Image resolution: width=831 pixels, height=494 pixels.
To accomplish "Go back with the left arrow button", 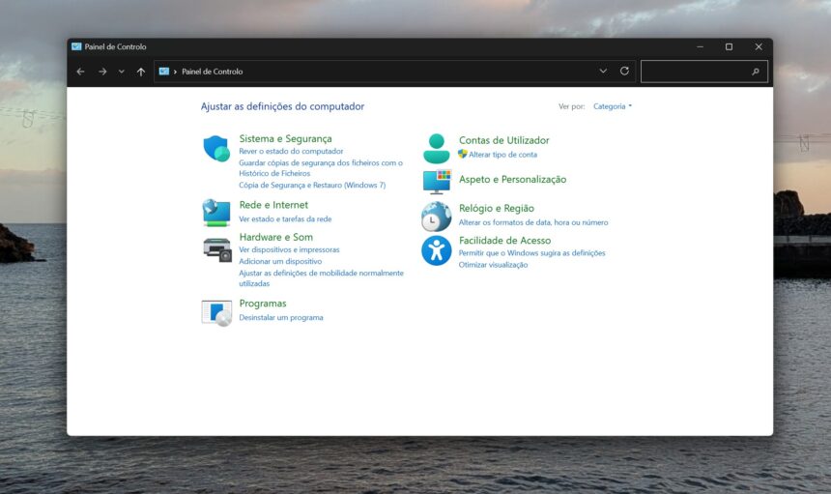I will coord(80,72).
